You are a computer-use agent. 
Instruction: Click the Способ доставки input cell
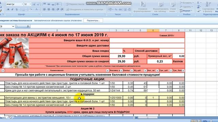click(x=172, y=51)
